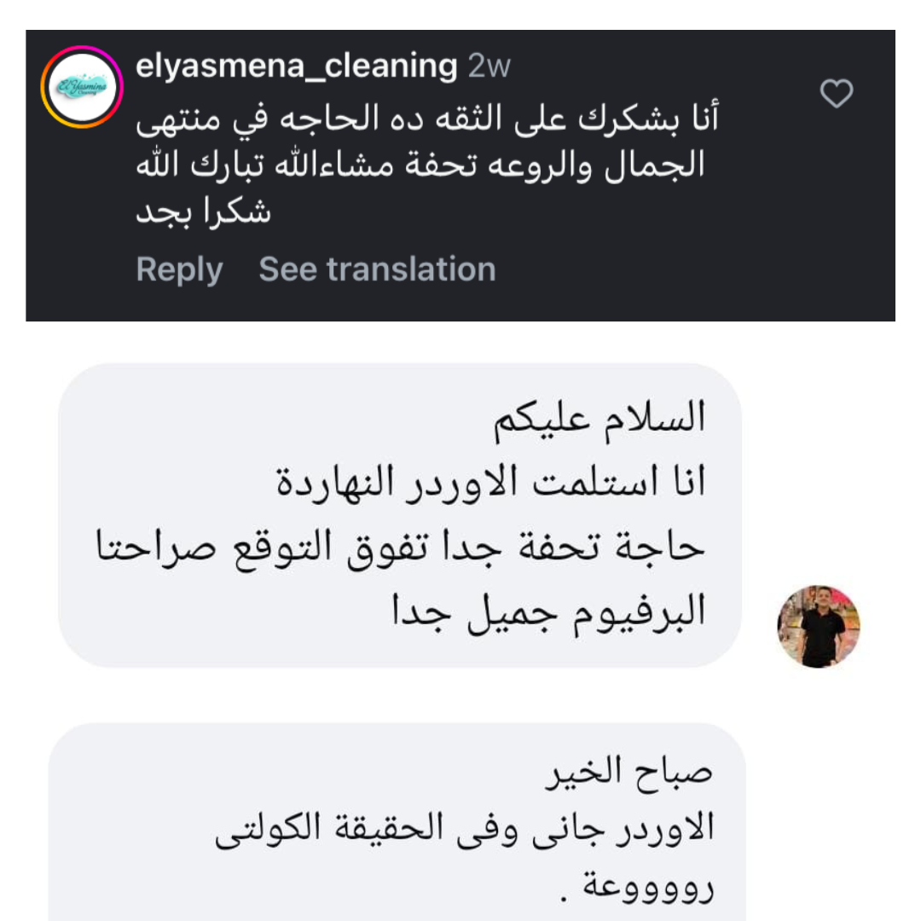Viewport: 921px width, 921px height.
Task: Click the comment's last line شكرا بجد
Action: [x=204, y=212]
